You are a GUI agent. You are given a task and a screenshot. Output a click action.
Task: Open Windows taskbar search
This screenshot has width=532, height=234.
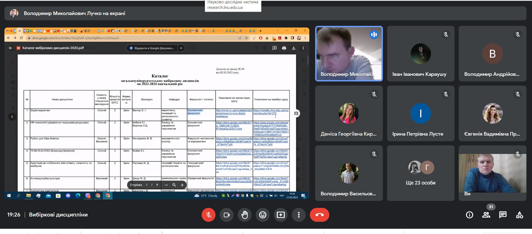coord(19,196)
